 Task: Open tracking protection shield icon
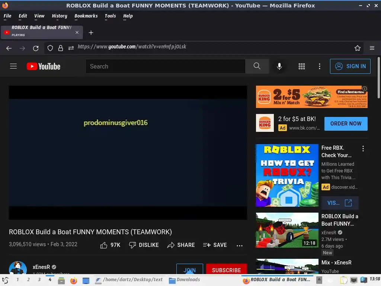click(50, 48)
